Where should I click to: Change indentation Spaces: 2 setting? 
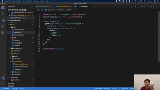[107, 89]
